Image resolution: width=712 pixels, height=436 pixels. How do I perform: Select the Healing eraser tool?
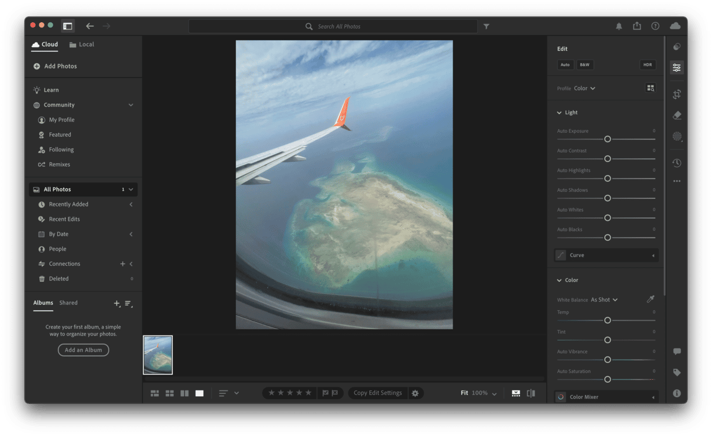point(677,115)
